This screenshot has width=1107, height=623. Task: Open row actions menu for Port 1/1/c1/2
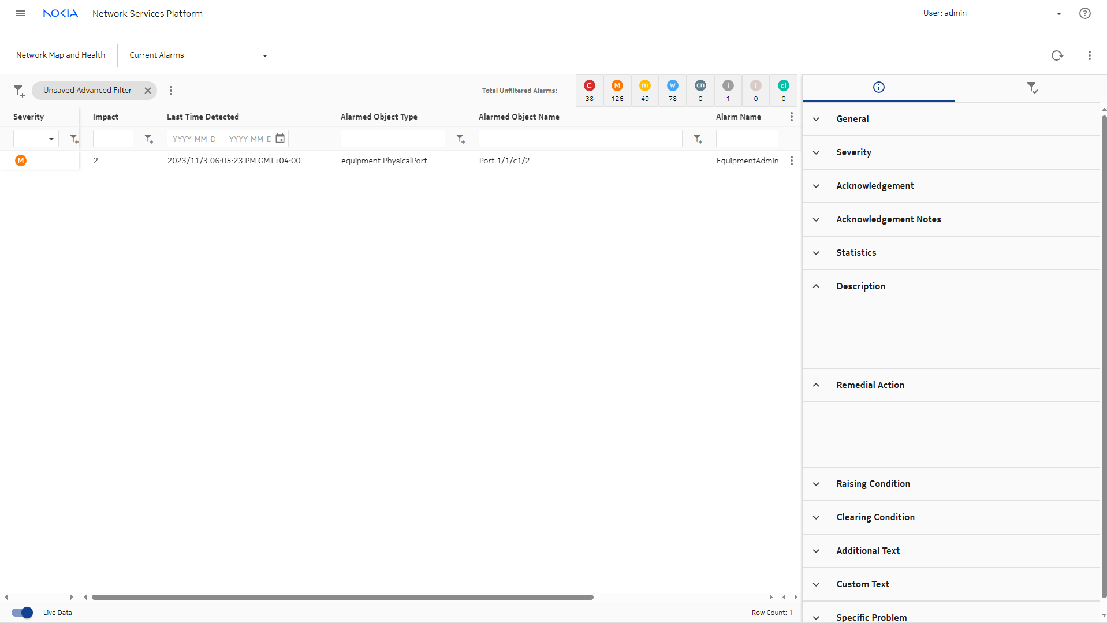coord(791,161)
